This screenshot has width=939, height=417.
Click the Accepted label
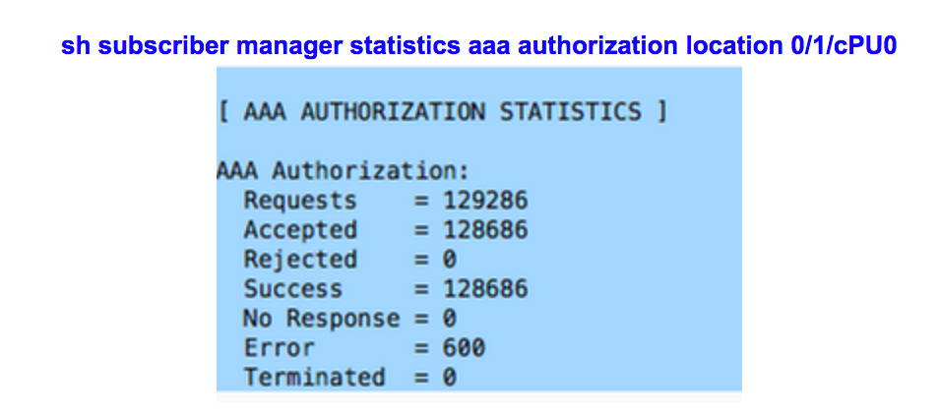pos(300,230)
